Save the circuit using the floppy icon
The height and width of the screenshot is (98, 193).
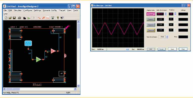point(14,18)
